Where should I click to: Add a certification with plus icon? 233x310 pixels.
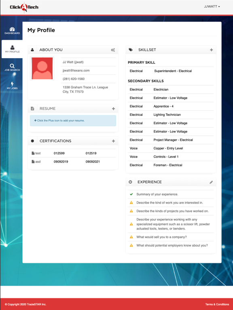[113, 141]
